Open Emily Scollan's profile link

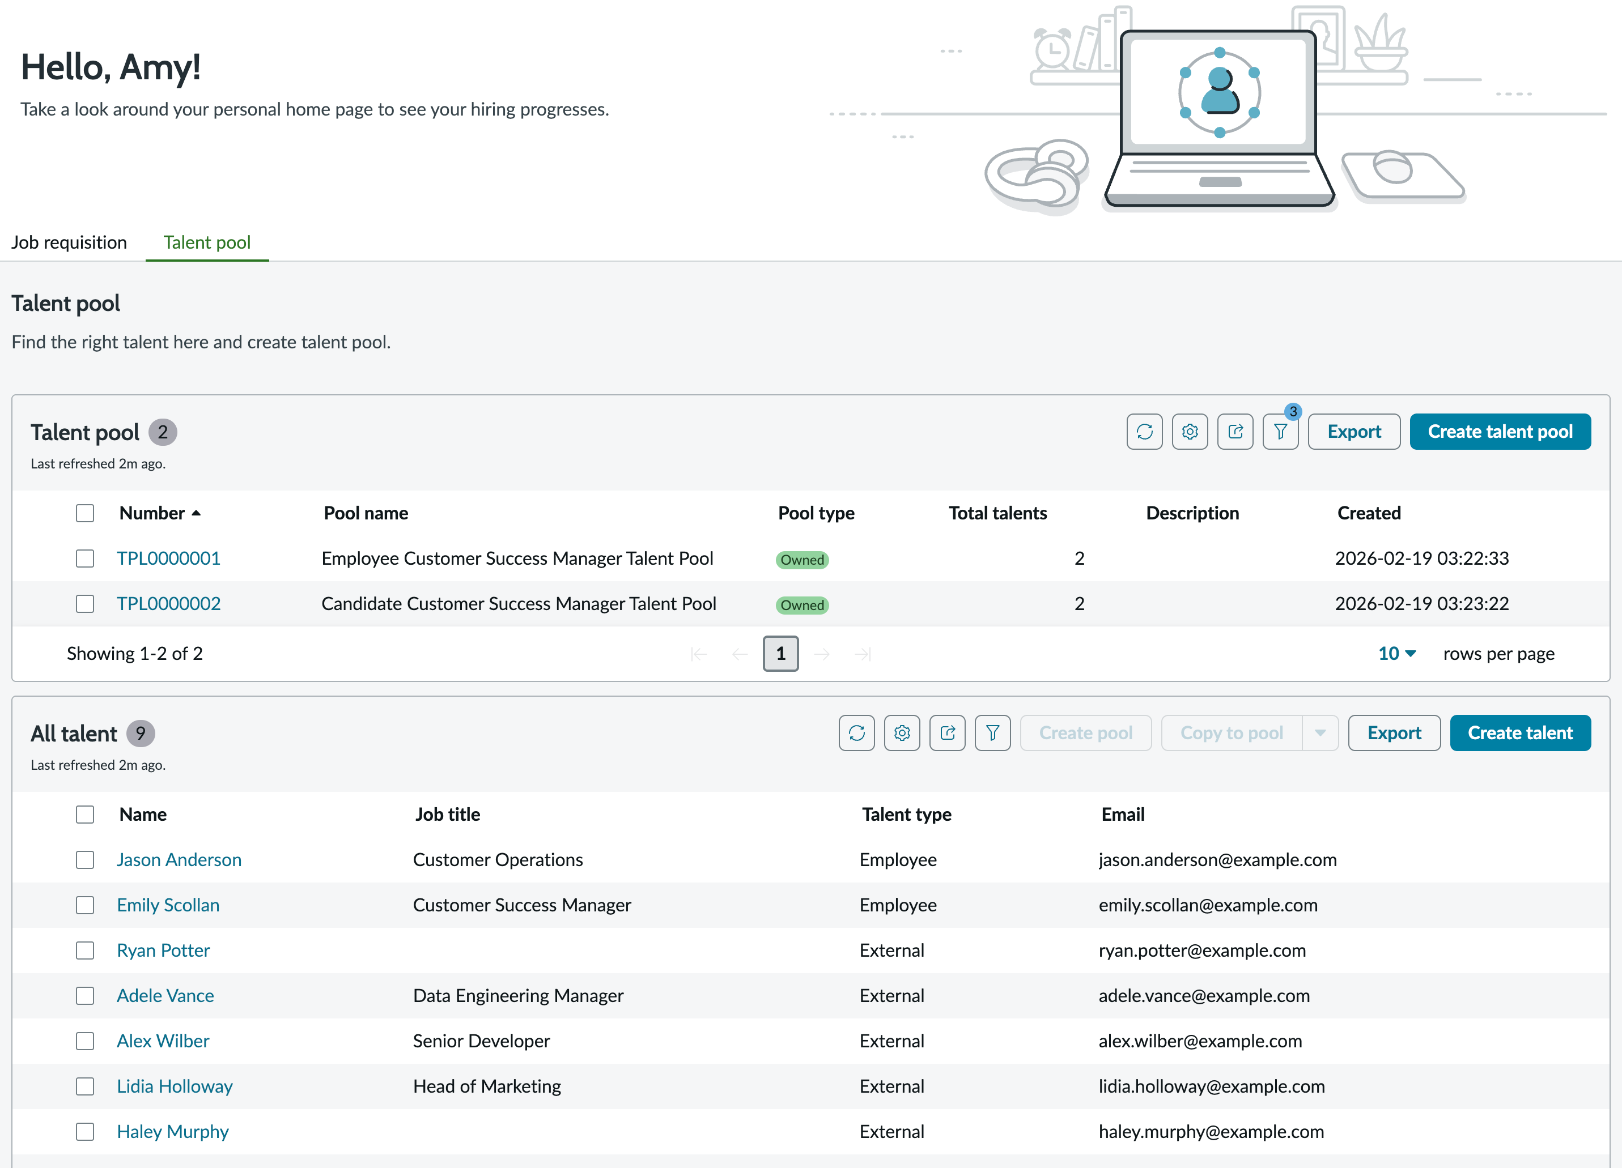(x=168, y=905)
